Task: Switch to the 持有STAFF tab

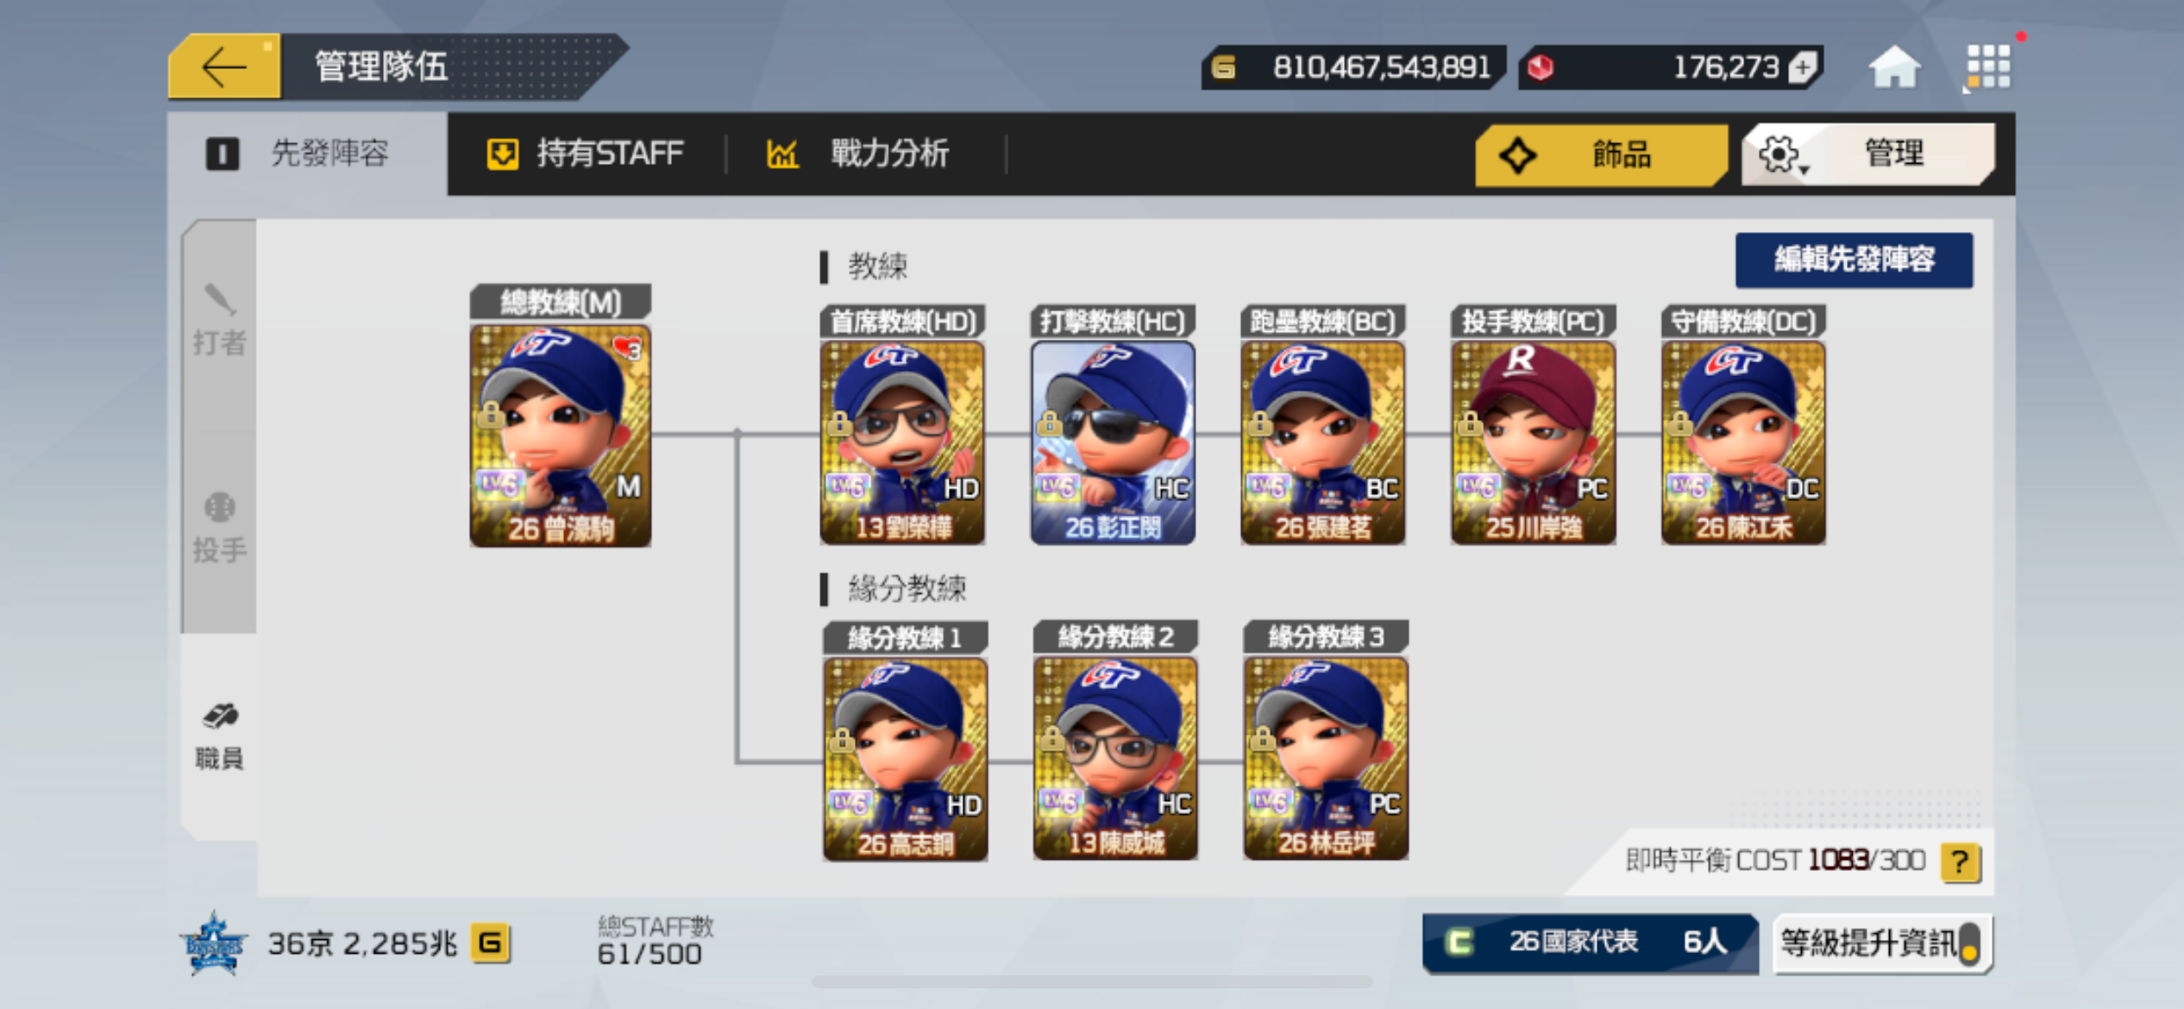Action: 586,154
